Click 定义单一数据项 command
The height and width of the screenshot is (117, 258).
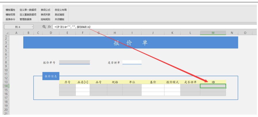tap(28, 10)
